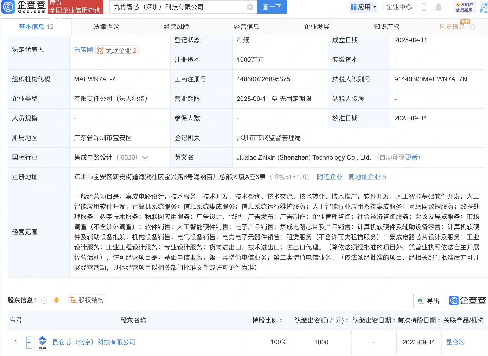Screen dimensions: 488x356
Task: Expand the 集成电路设计 industry chevron
Action: point(145,157)
